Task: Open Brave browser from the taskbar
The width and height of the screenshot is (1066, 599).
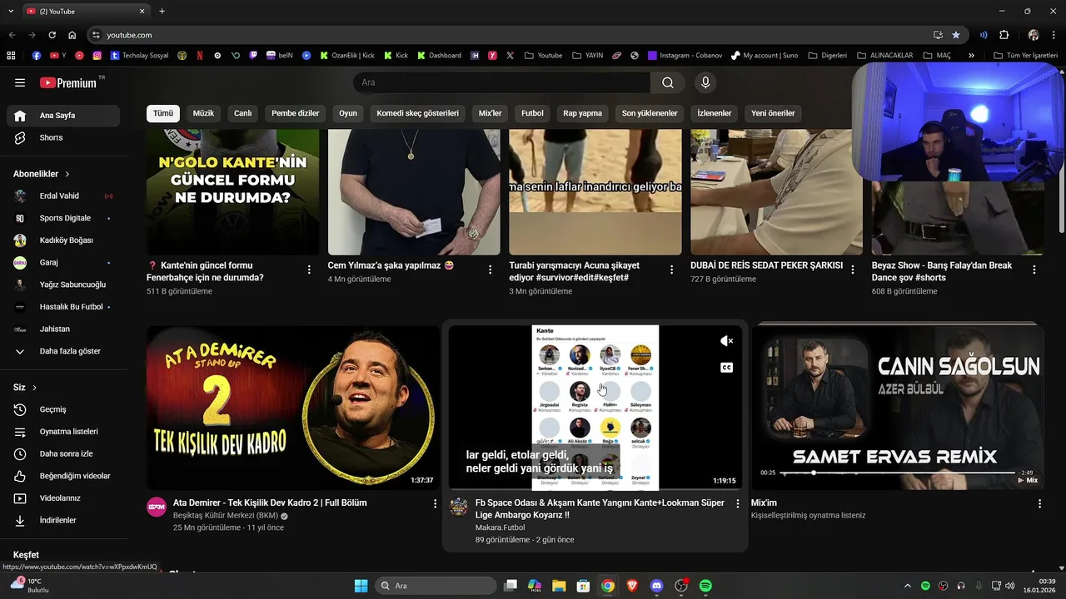Action: (x=632, y=586)
